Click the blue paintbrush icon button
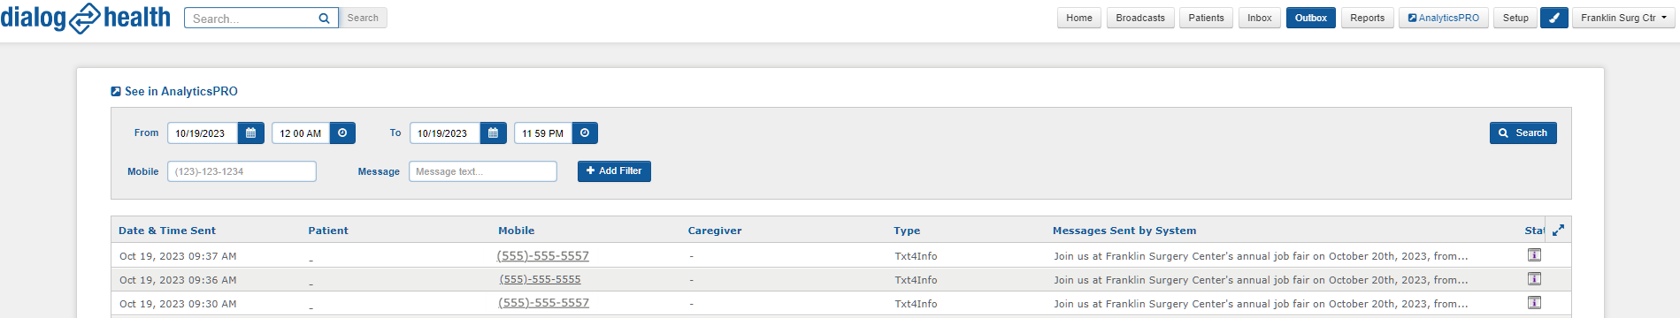1680x318 pixels. pos(1554,18)
